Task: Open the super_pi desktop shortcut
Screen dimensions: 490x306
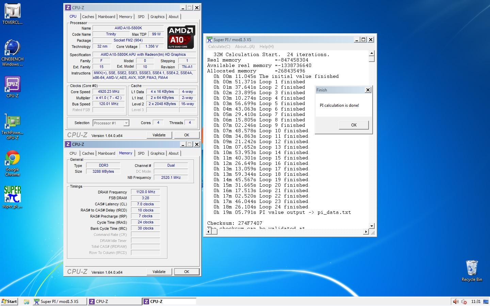Action: [x=13, y=197]
